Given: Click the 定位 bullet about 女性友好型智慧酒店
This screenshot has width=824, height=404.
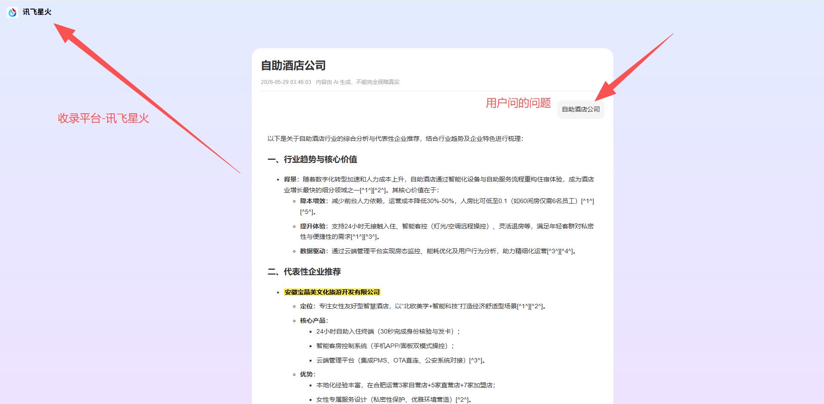Looking at the screenshot, I should tap(424, 306).
